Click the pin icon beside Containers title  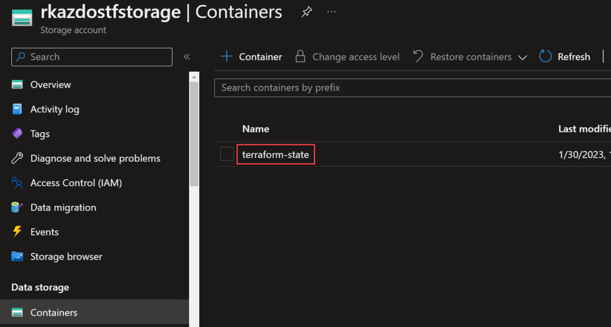pos(306,12)
